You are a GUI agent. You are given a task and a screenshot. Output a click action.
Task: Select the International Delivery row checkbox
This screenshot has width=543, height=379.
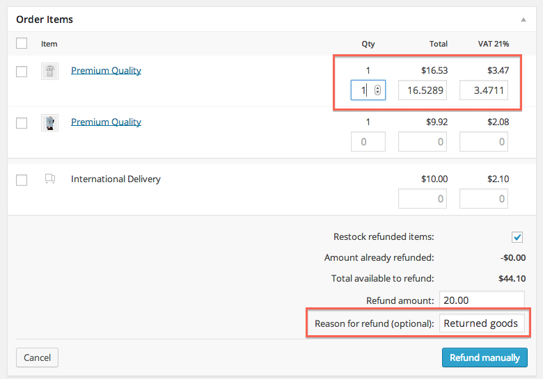[22, 180]
